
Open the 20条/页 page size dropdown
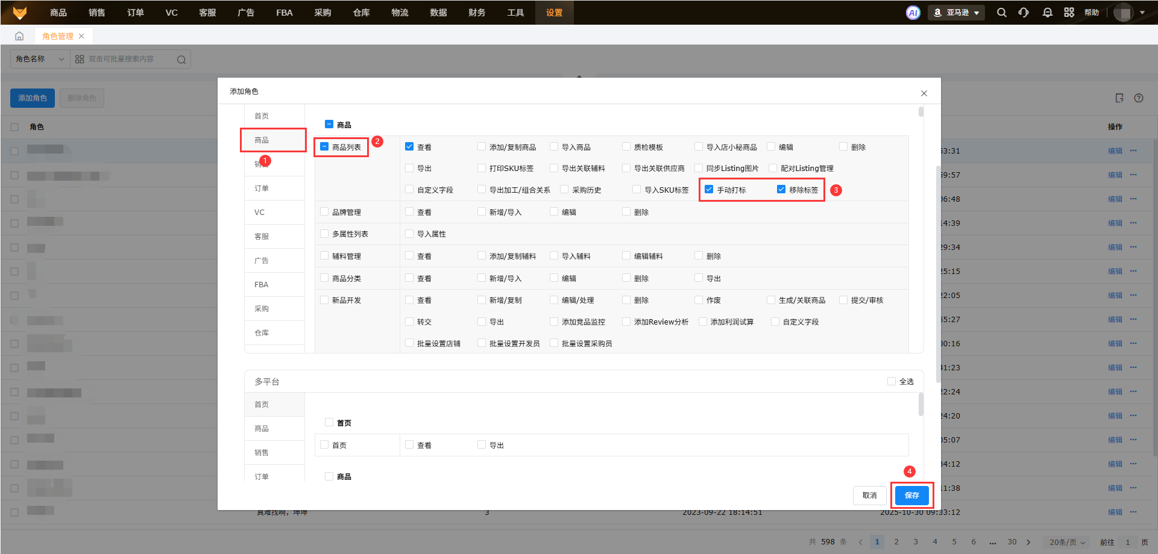[1067, 542]
